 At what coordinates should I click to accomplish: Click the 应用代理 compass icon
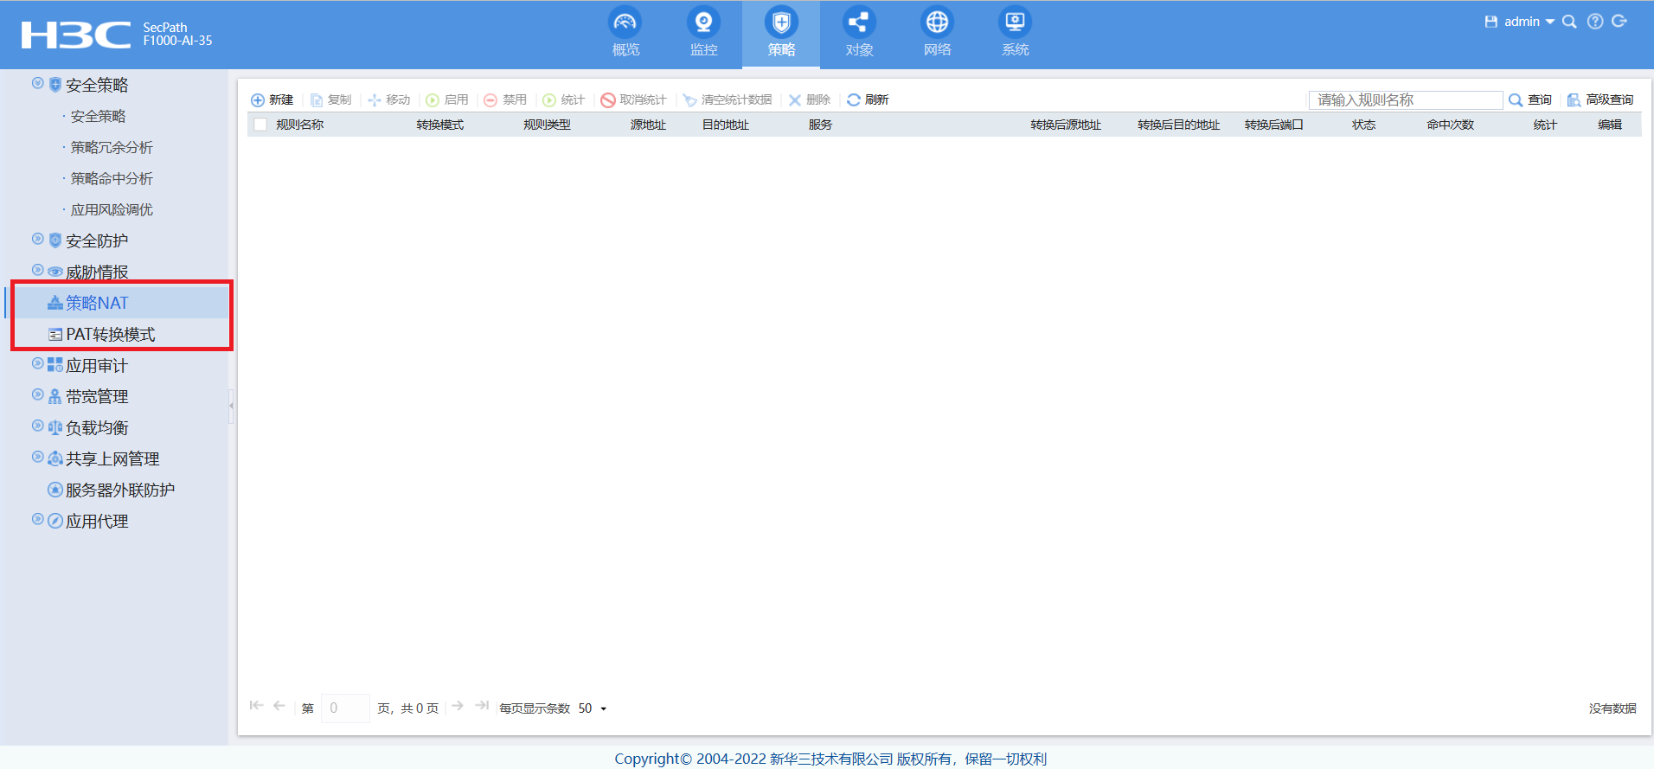pos(55,521)
